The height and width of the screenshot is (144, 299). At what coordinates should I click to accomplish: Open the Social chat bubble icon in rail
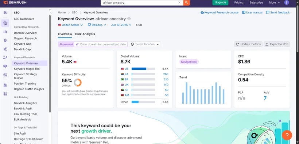pos(5,66)
